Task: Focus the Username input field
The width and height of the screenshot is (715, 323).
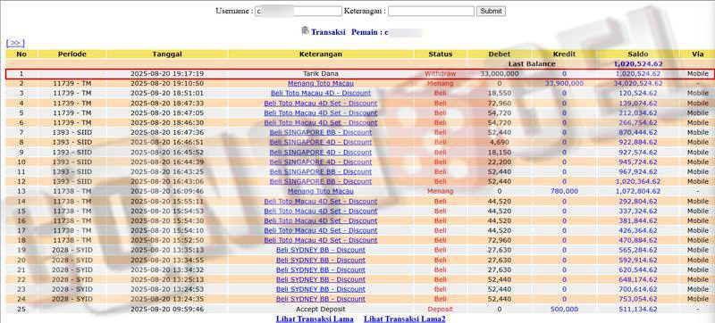Action: [299, 11]
